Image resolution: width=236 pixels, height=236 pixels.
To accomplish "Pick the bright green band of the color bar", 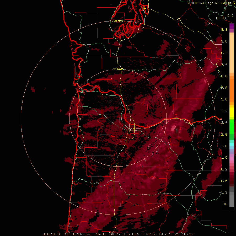I will click(232, 126).
